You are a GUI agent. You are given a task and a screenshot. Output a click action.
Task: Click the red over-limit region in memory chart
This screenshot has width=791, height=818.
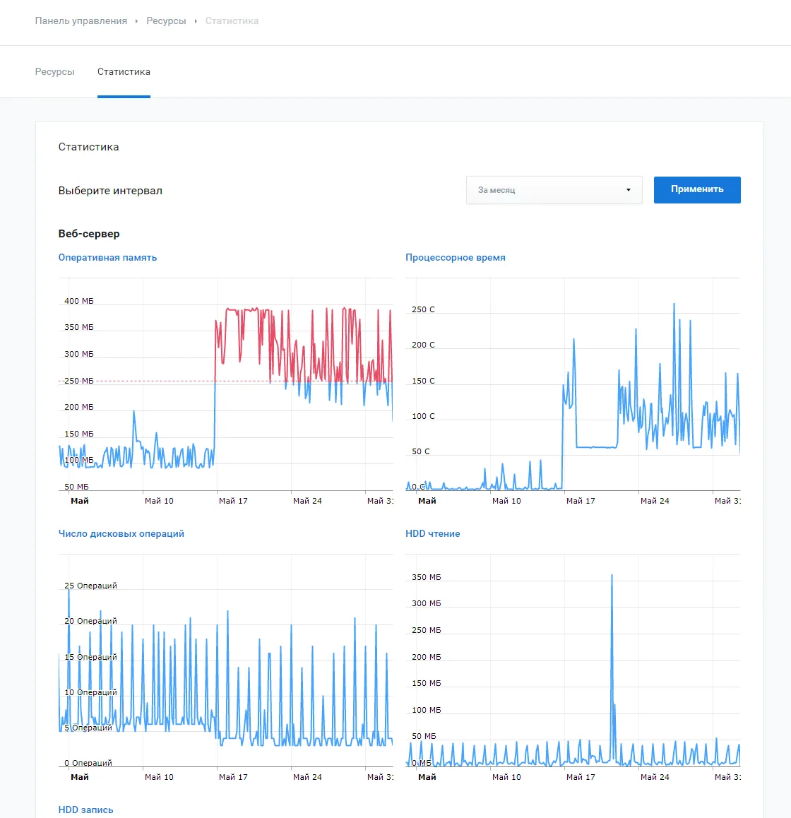pos(302,344)
